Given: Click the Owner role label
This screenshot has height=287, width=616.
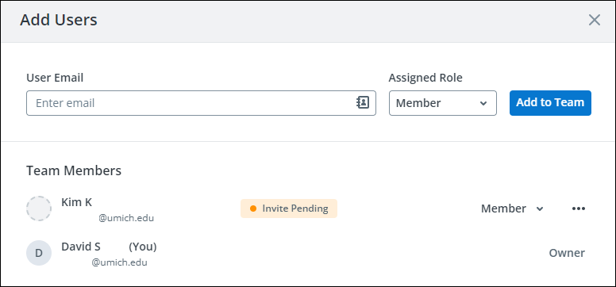Looking at the screenshot, I should click(567, 253).
